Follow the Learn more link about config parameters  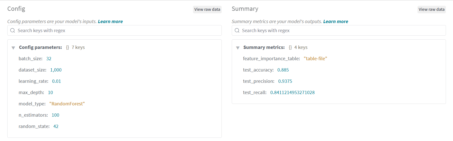point(110,22)
